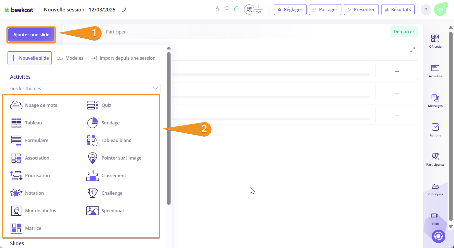Switch to Import depuis une session
The width and height of the screenshot is (454, 248).
coord(123,58)
